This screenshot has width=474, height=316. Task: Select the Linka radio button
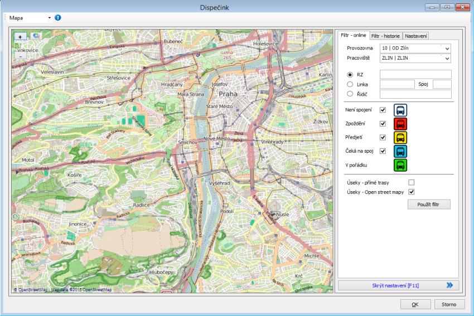[x=350, y=84]
